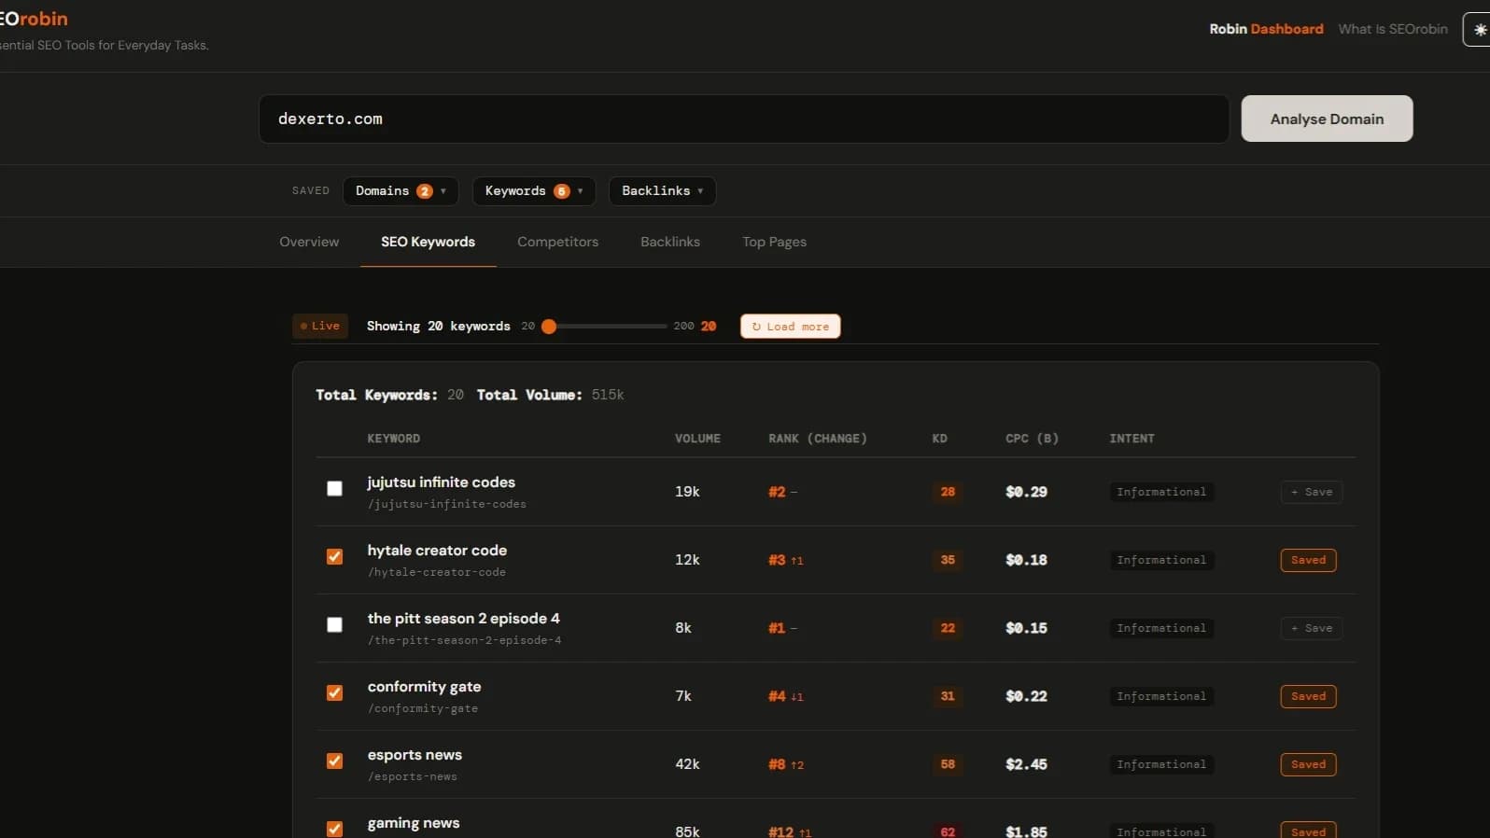Save the pitt season 2 episode 4 keyword
The image size is (1490, 838).
pyautogui.click(x=1311, y=628)
